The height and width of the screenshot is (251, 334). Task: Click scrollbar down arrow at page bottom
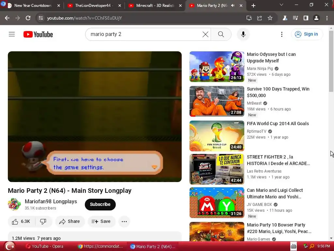[x=331, y=238]
